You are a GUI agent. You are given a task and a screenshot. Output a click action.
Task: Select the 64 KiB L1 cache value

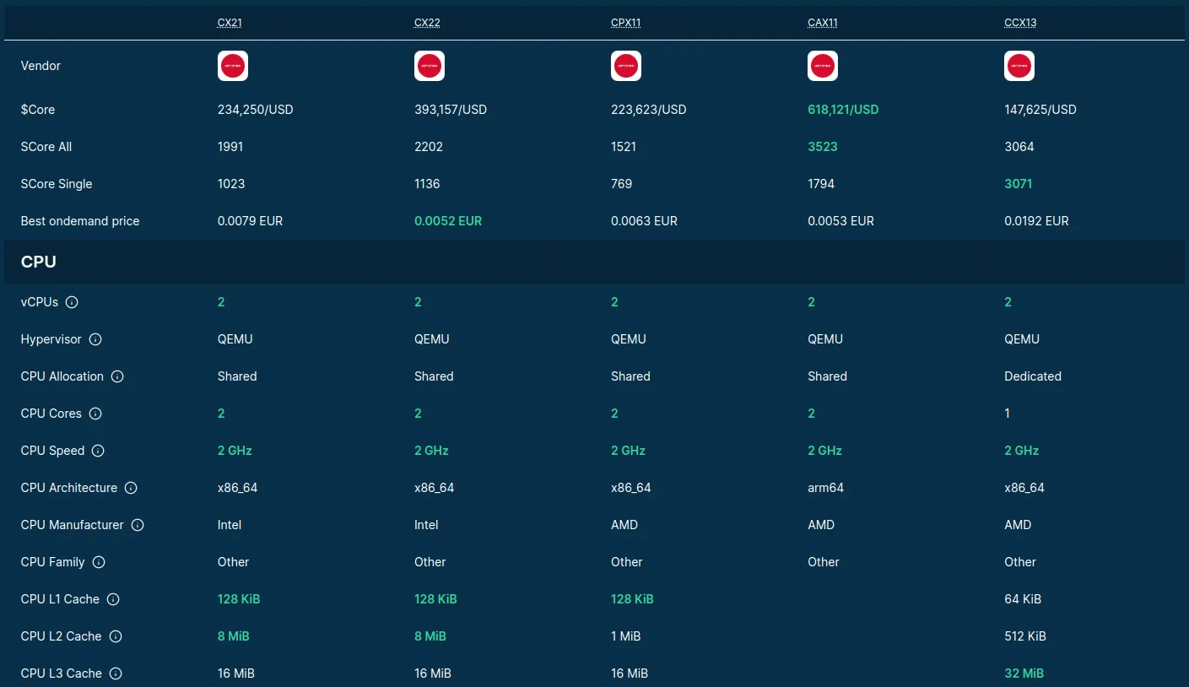tap(1023, 599)
